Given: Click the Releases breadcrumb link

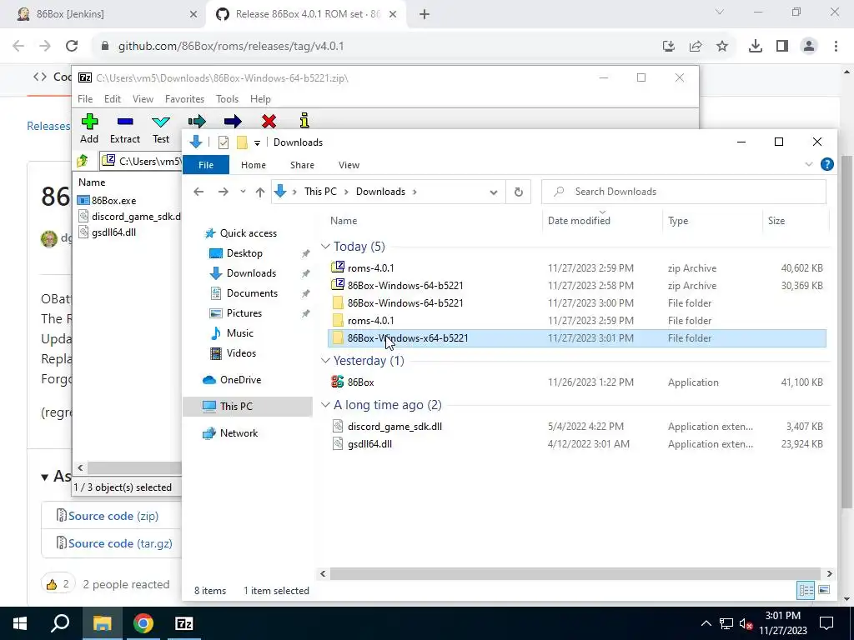Looking at the screenshot, I should click(48, 126).
